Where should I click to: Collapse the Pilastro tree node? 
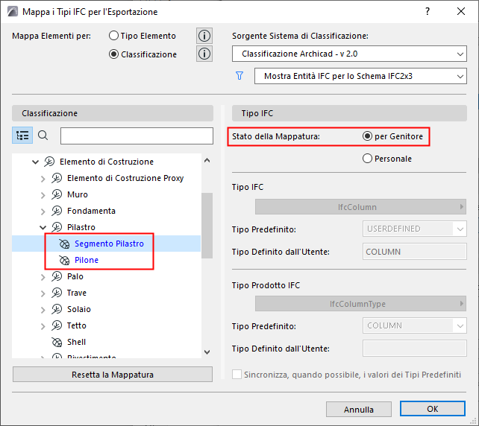pyautogui.click(x=43, y=227)
